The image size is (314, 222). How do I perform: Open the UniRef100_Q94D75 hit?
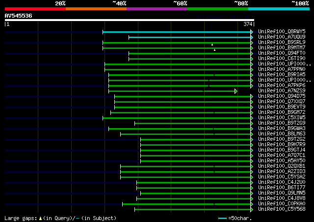[x=282, y=96]
